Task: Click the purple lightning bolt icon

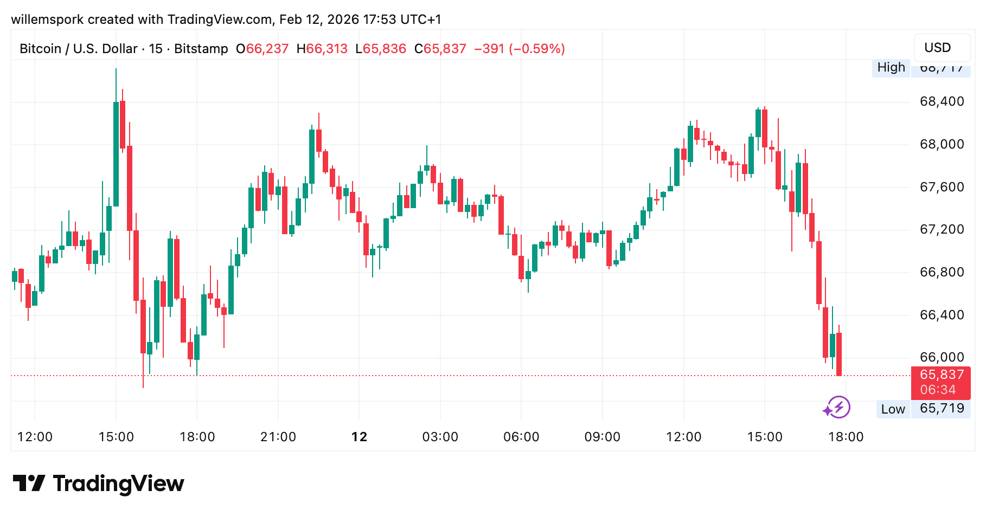Action: tap(838, 407)
